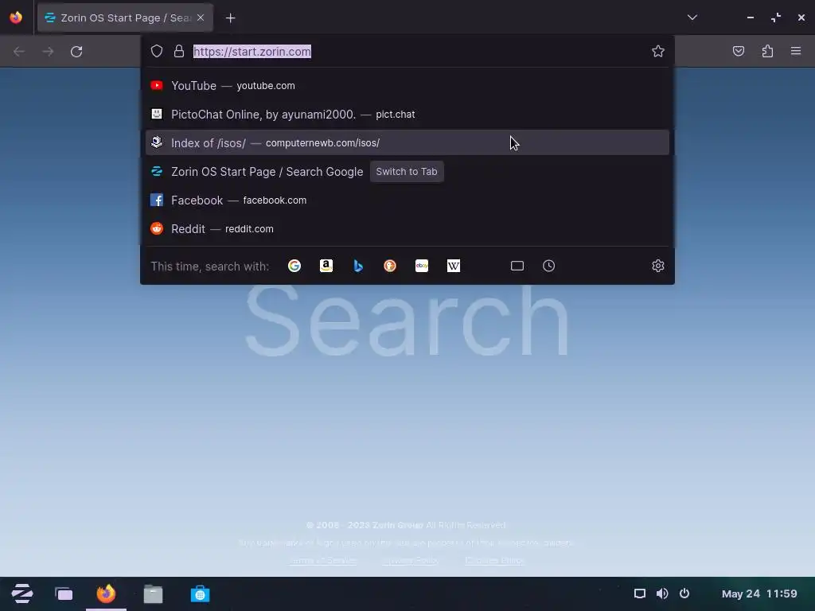
Task: Select Facebook facebook.com suggestion
Action: click(407, 200)
